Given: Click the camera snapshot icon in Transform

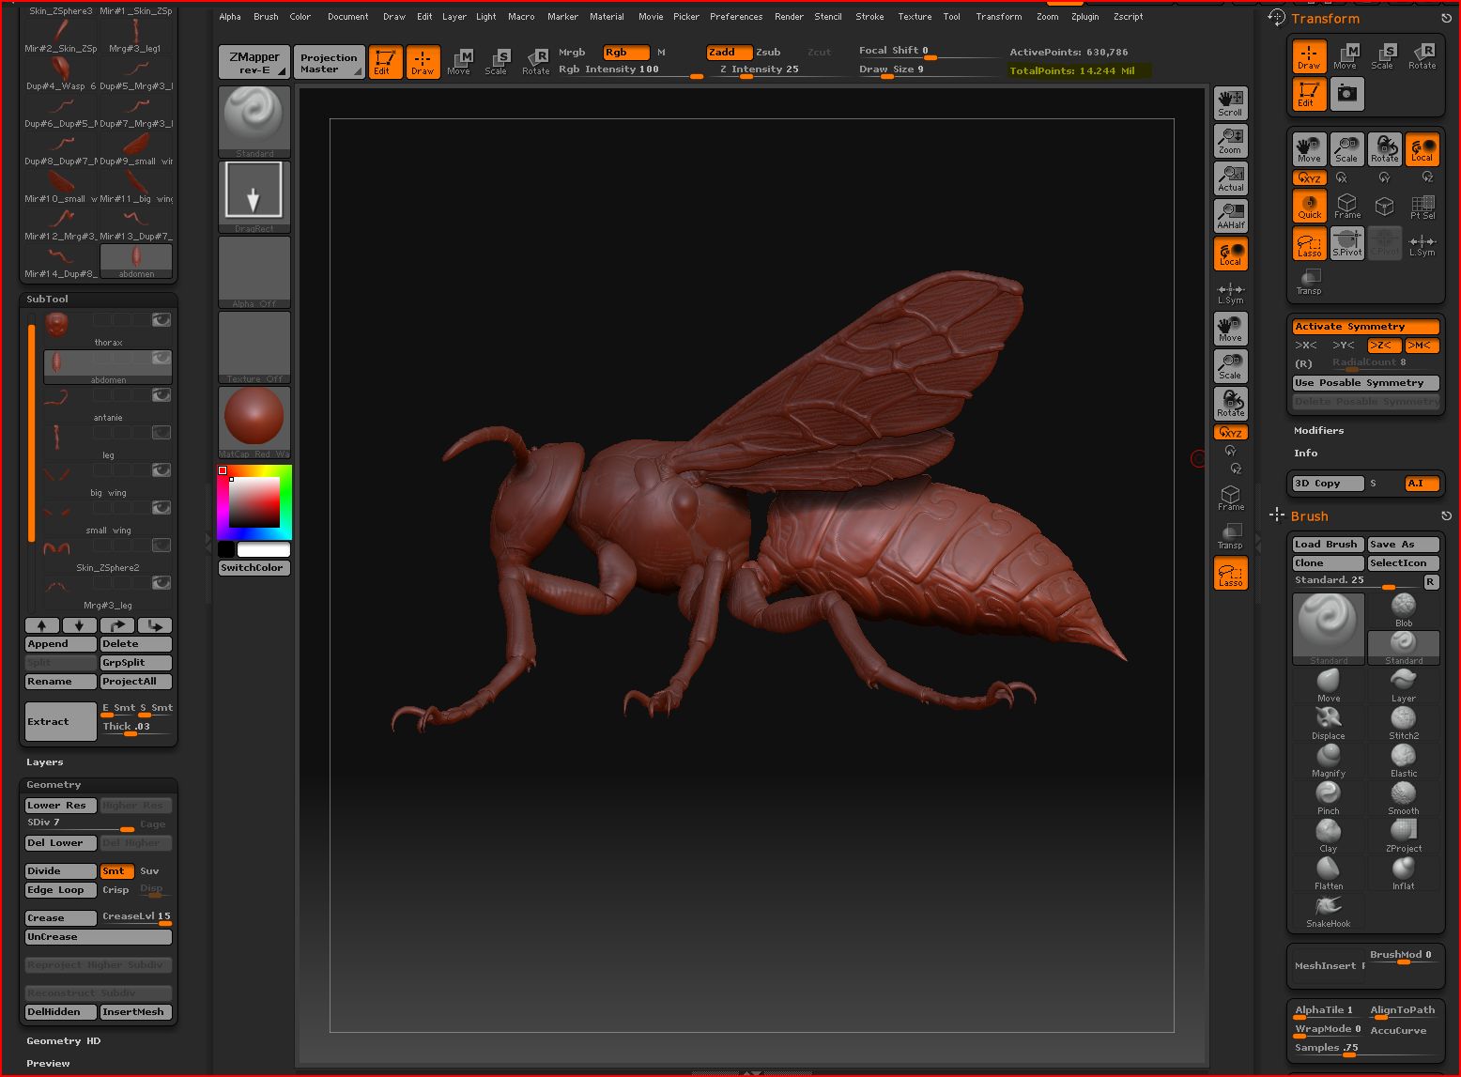Looking at the screenshot, I should tap(1346, 93).
